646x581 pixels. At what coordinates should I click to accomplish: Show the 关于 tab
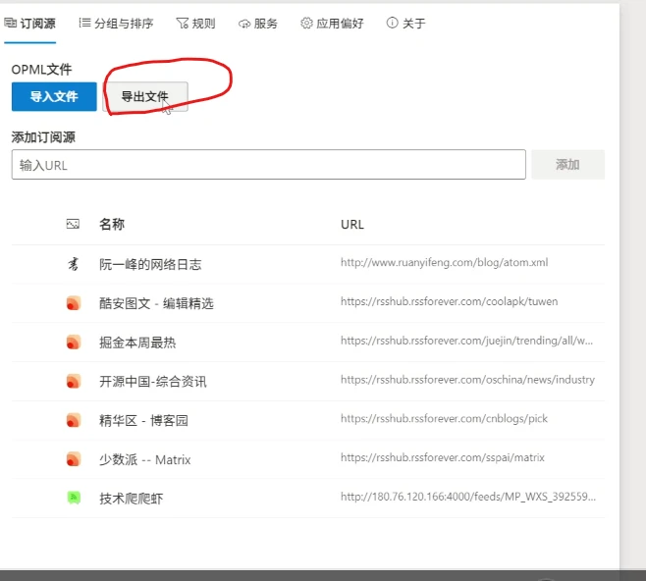click(x=405, y=24)
